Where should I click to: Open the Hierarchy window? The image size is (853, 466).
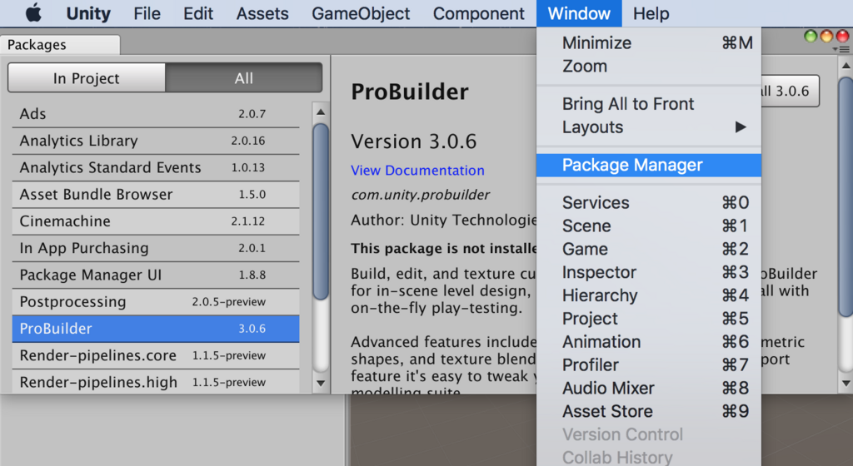pyautogui.click(x=648, y=295)
